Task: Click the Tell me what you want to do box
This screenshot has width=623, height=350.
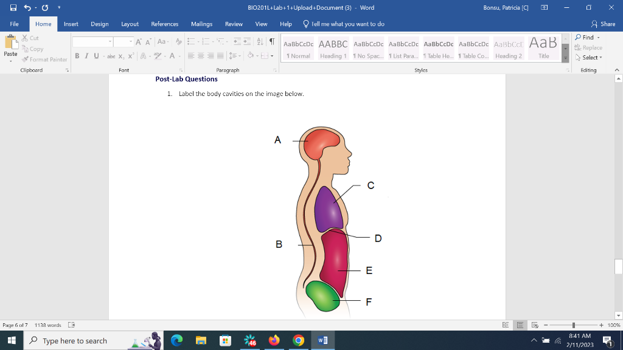Action: pos(344,24)
